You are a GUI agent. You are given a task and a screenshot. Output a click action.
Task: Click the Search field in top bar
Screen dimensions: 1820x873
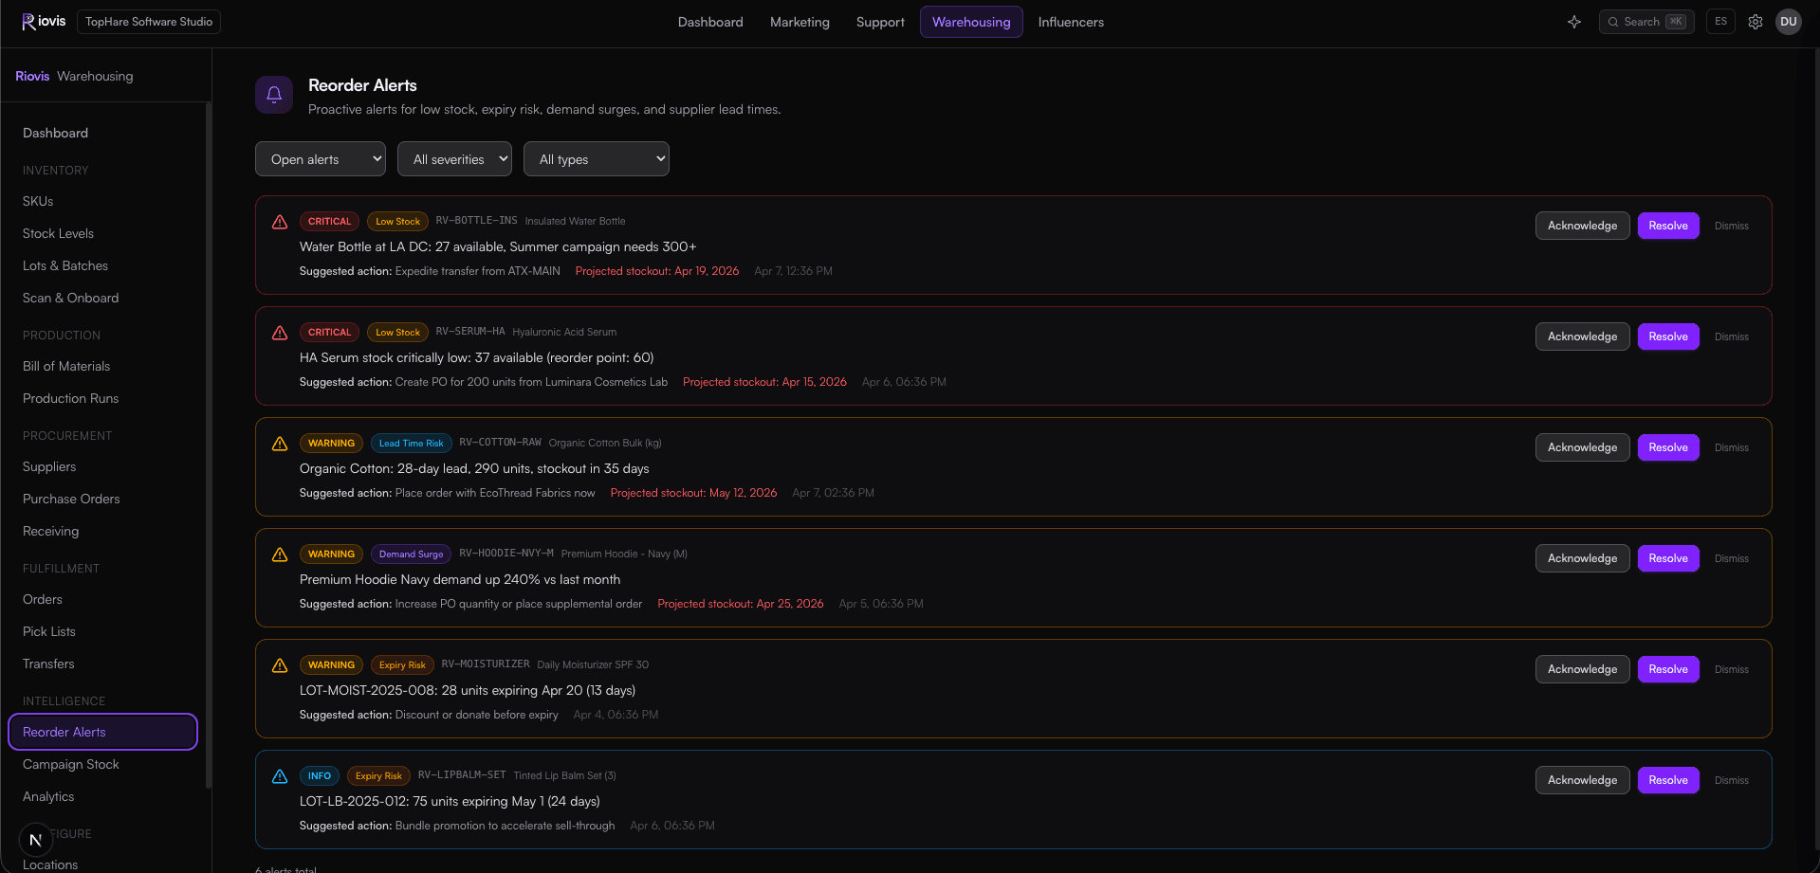pos(1646,22)
